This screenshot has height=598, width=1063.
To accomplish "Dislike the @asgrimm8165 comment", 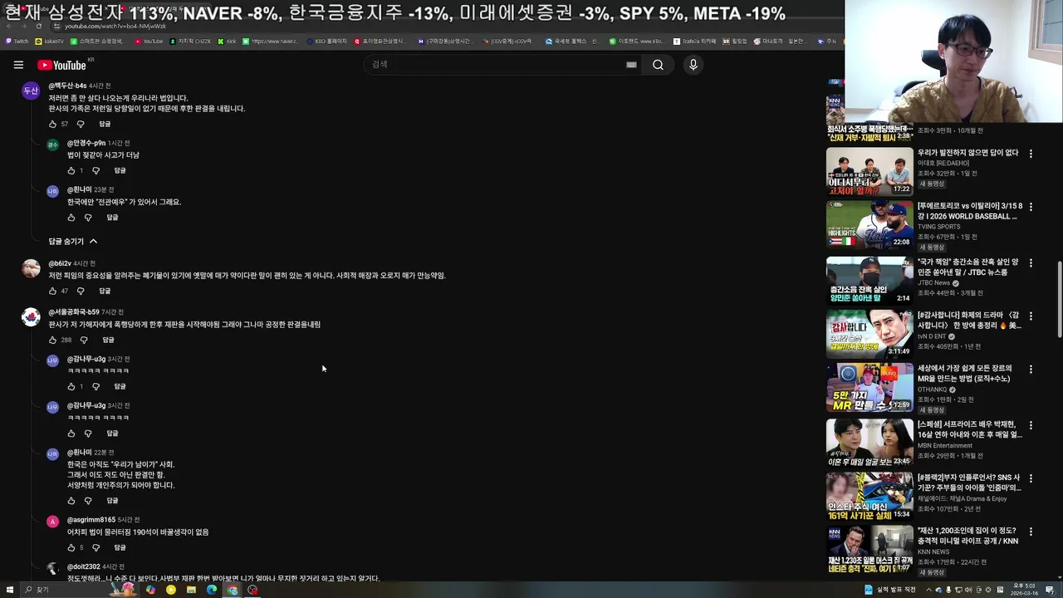I will point(96,547).
